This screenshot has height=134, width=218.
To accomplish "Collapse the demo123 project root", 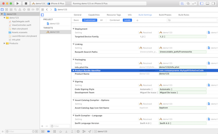I will coord(2,14).
